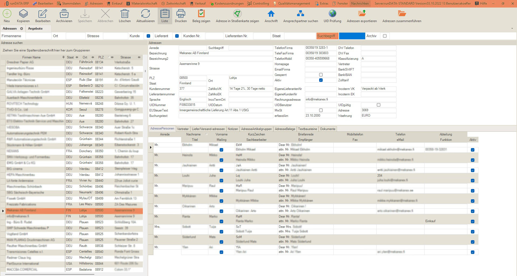Run the UID Prüfung globe icon
The height and width of the screenshot is (276, 517).
tap(332, 13)
